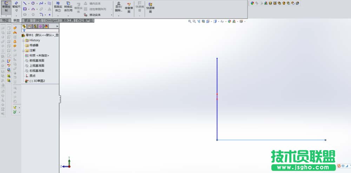Switch to the 办公室产品 office products tab

(85, 21)
